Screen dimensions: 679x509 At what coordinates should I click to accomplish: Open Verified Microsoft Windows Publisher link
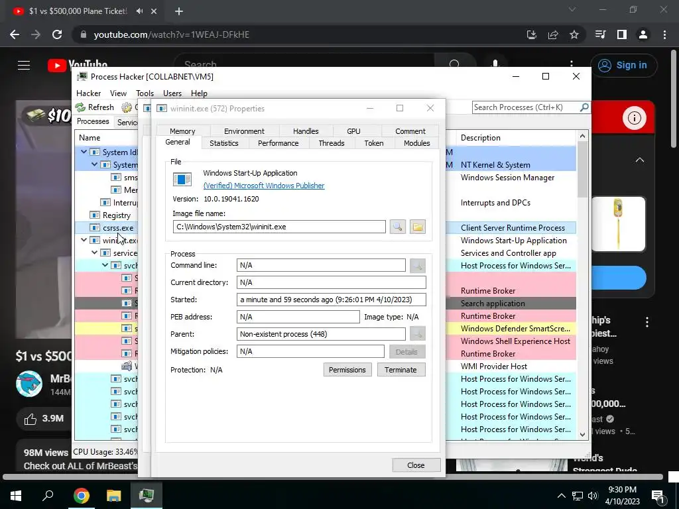(264, 186)
